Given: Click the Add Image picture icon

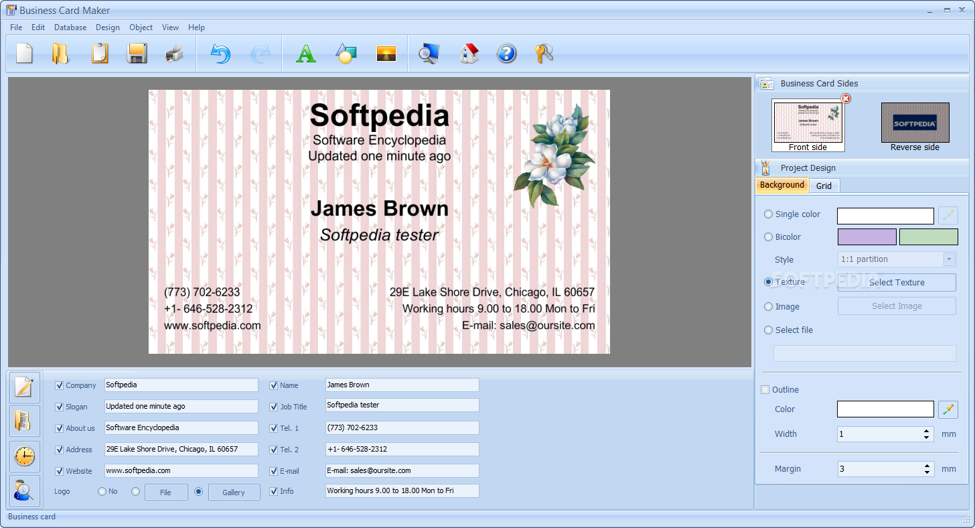Looking at the screenshot, I should 386,54.
